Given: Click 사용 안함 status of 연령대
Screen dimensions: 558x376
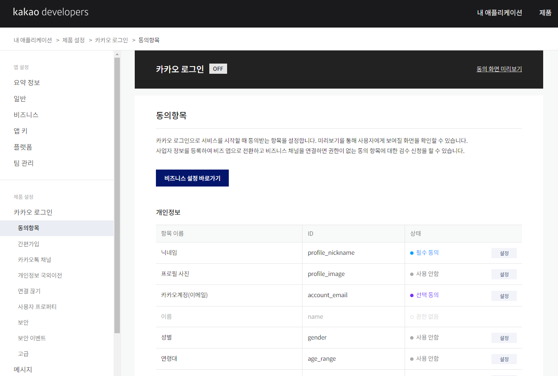Looking at the screenshot, I should [x=425, y=358].
